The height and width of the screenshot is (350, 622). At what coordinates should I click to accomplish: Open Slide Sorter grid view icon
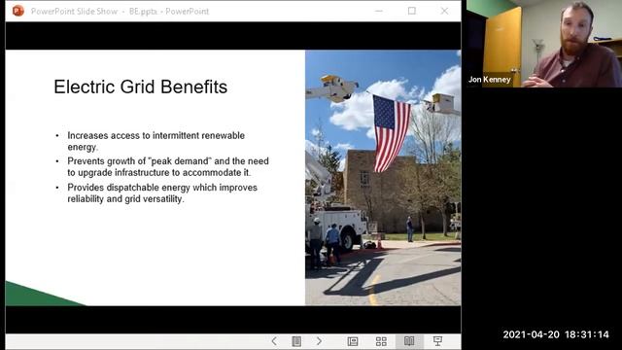pos(381,341)
